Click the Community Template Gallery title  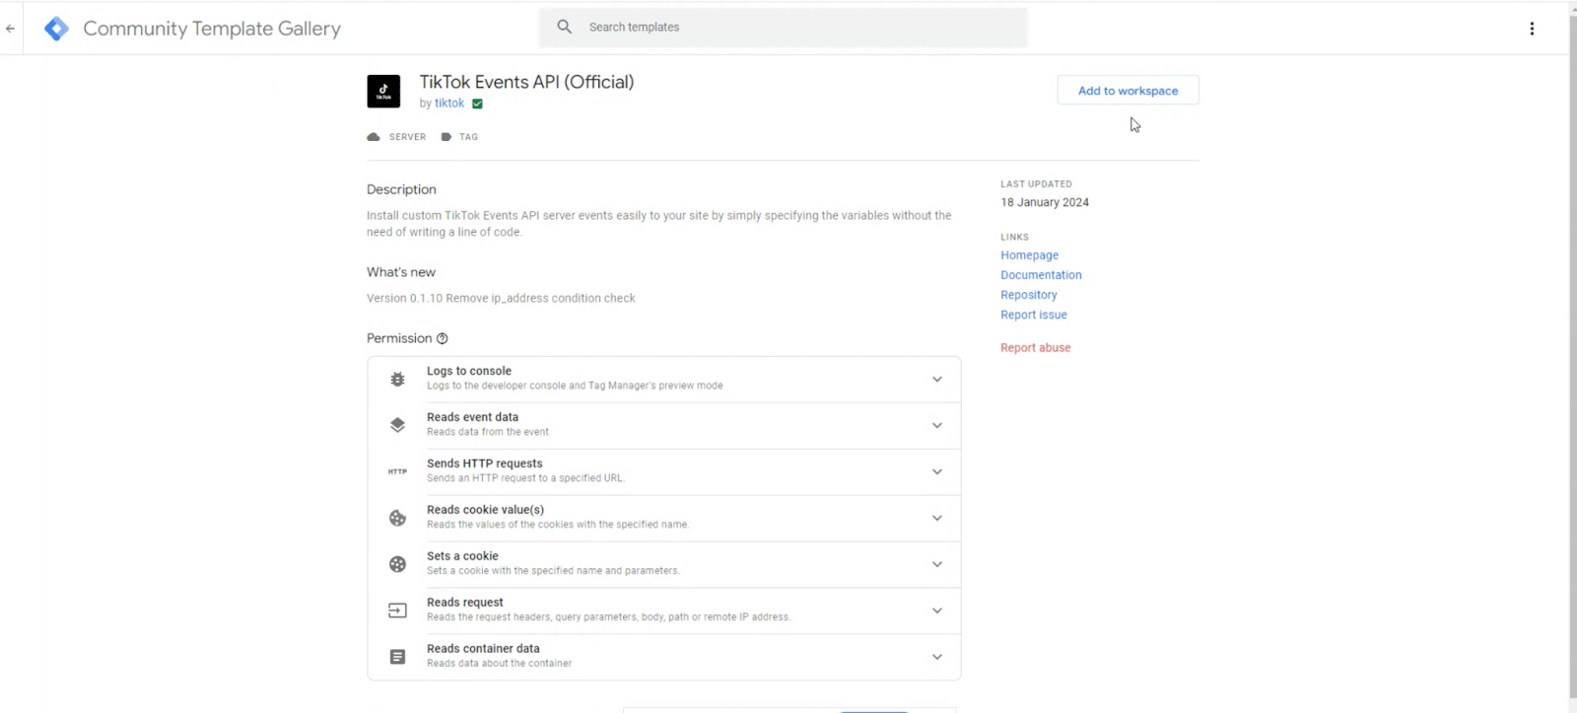pos(212,29)
